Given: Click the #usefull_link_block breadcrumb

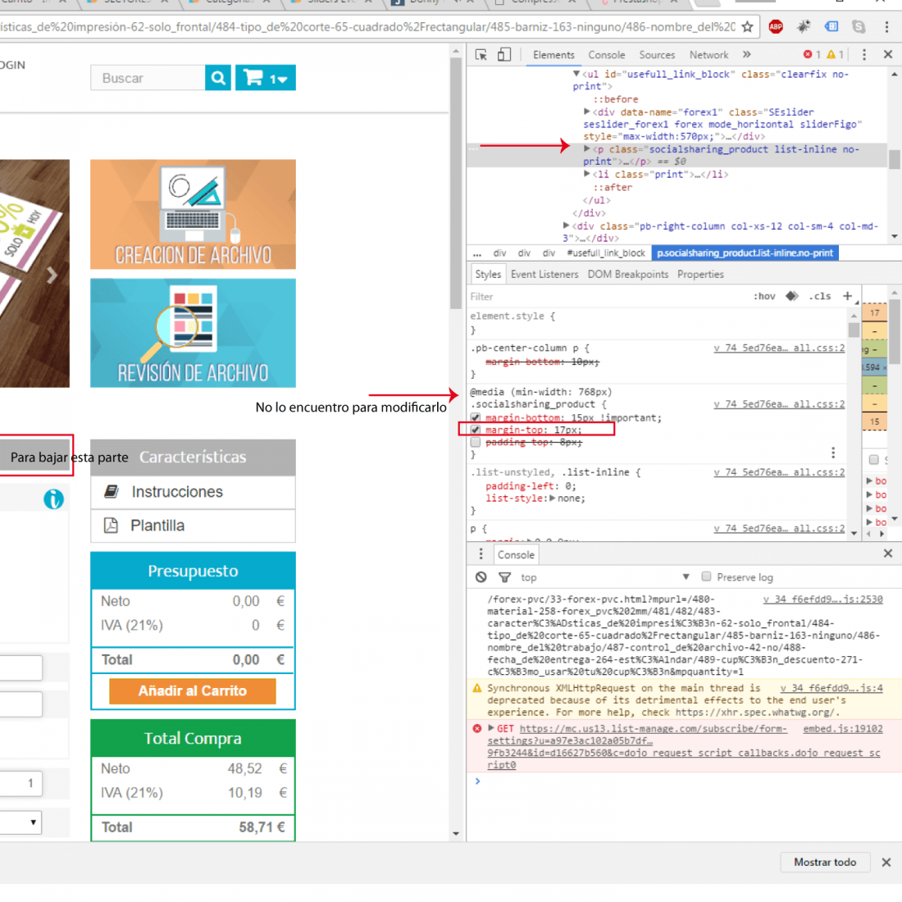Looking at the screenshot, I should coord(605,253).
